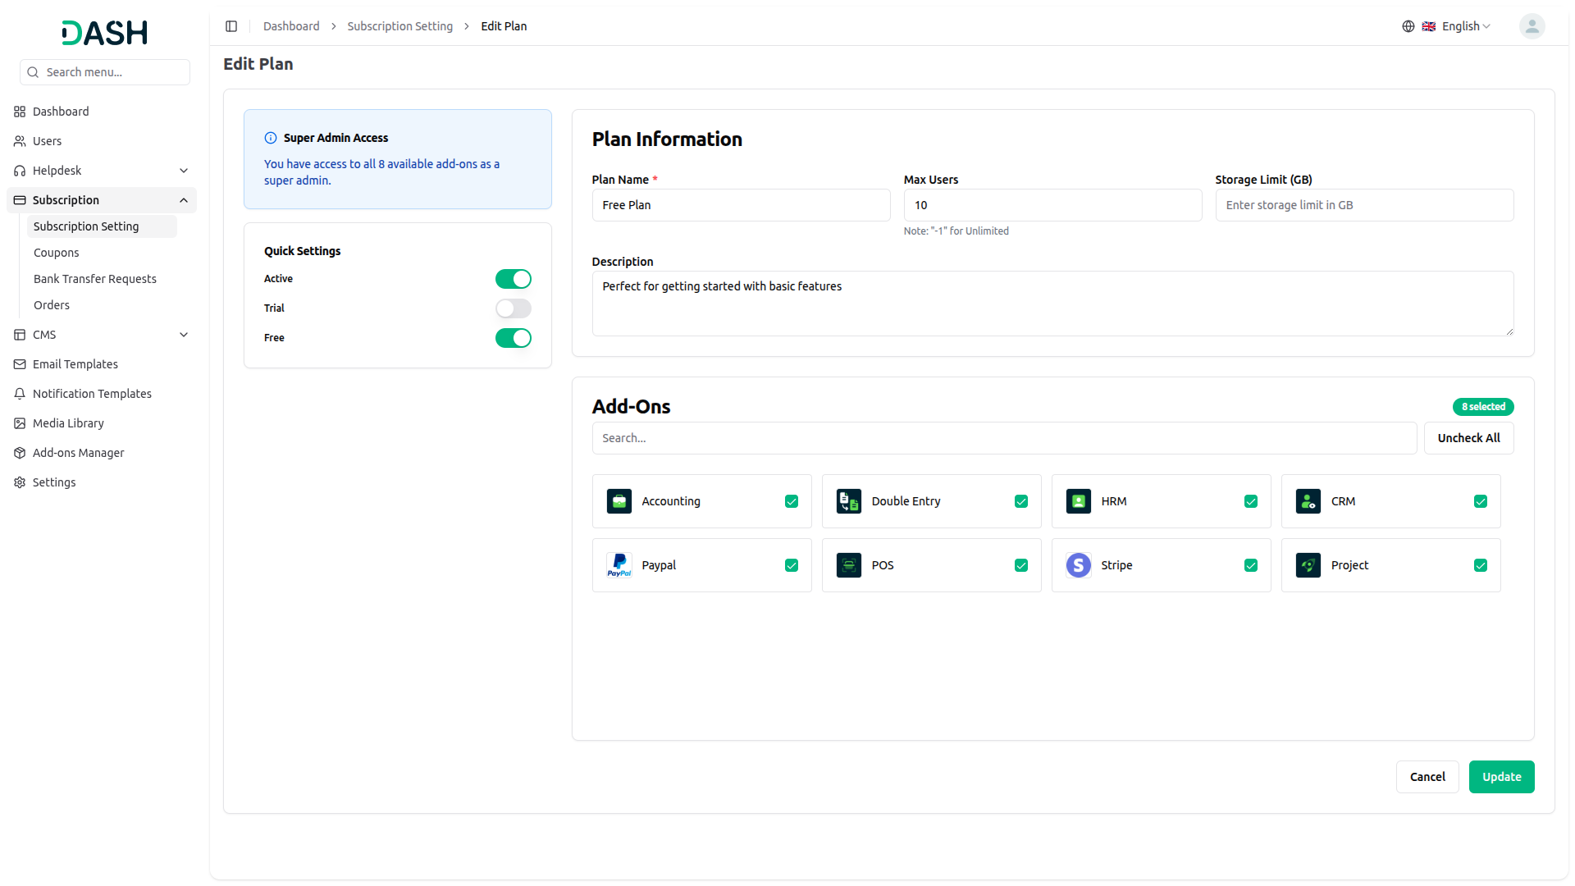Click the Paypal add-on logo icon

pos(619,565)
